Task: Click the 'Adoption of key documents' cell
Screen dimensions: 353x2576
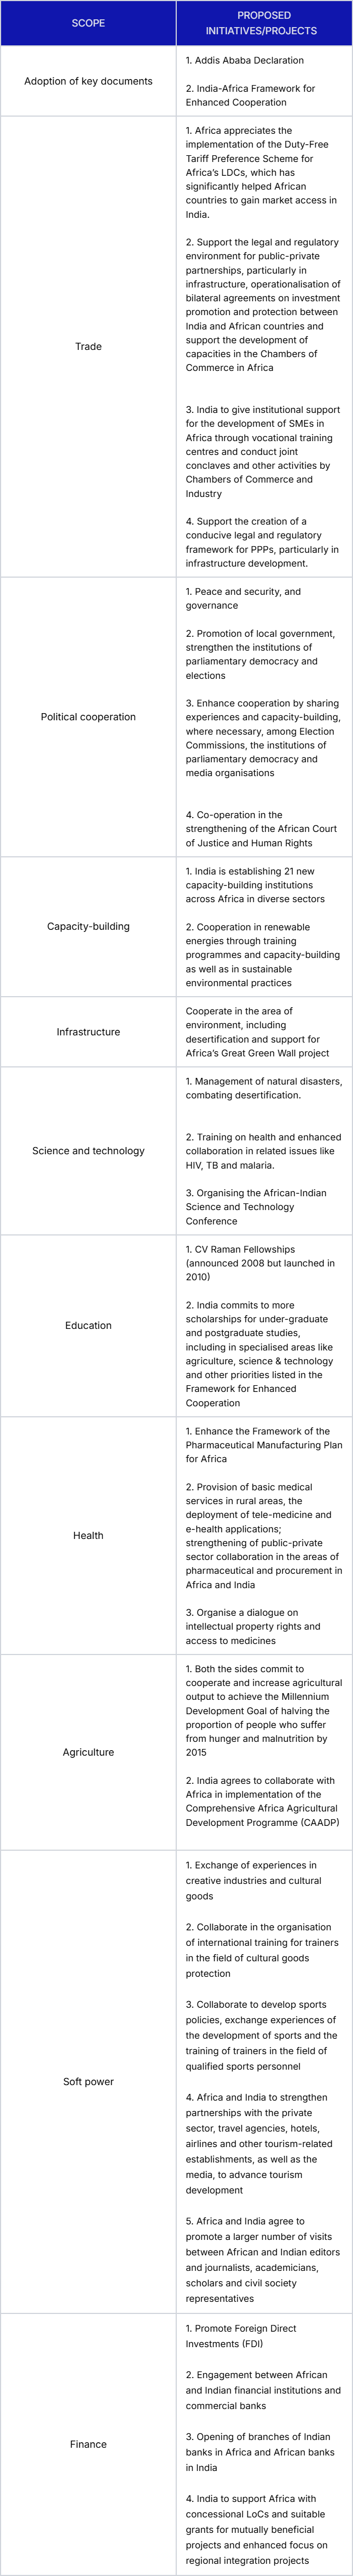Action: (88, 81)
